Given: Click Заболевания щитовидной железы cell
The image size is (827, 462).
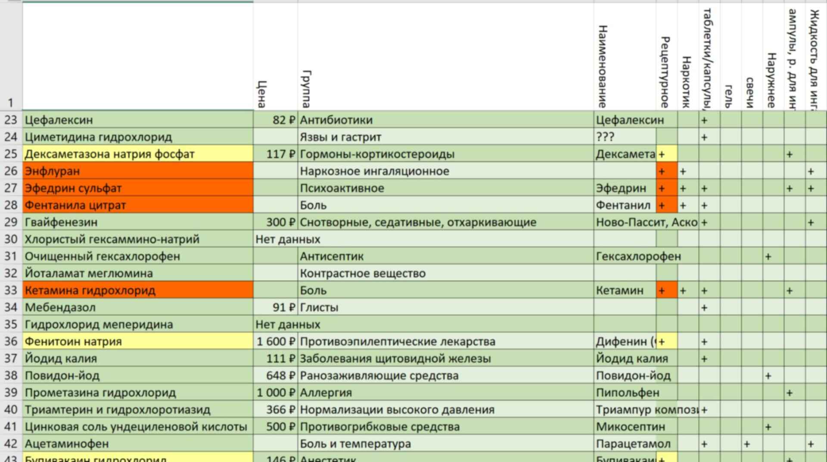Looking at the screenshot, I should coord(446,358).
